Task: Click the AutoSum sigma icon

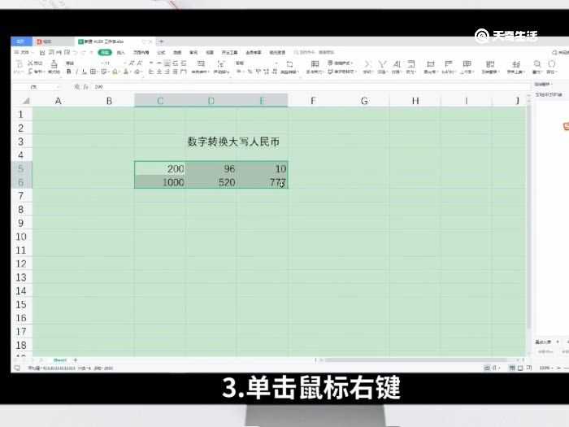Action: (367, 64)
